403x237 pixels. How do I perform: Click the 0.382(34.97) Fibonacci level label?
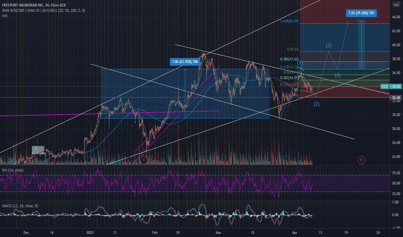pyautogui.click(x=289, y=78)
